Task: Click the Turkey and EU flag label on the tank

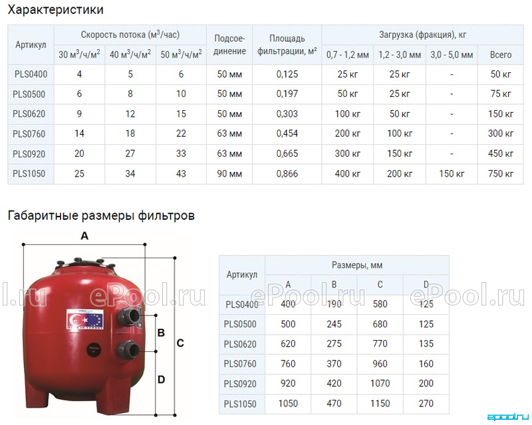Action: (85, 319)
